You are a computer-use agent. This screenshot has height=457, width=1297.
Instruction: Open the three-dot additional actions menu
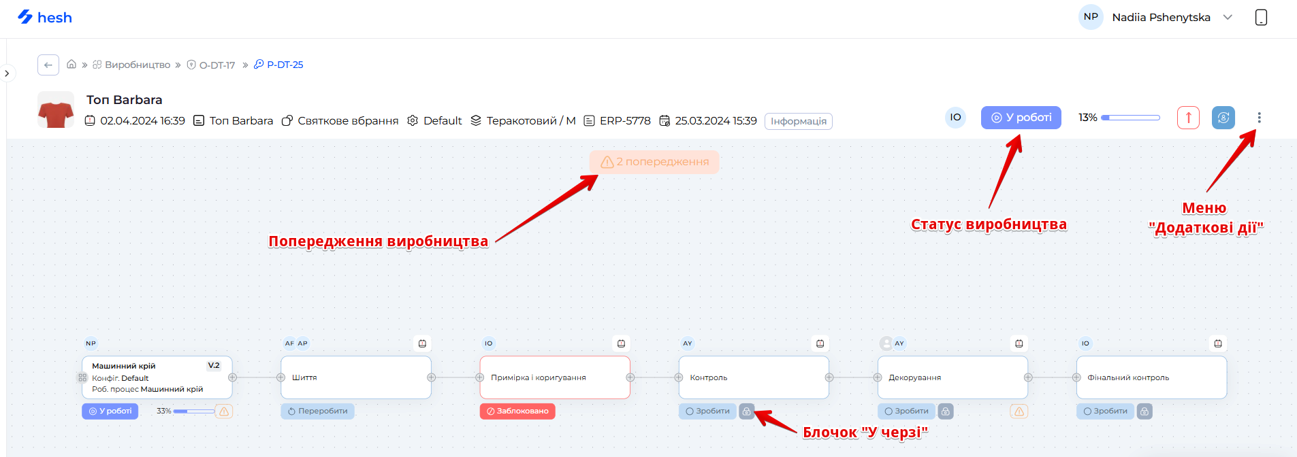pyautogui.click(x=1259, y=118)
